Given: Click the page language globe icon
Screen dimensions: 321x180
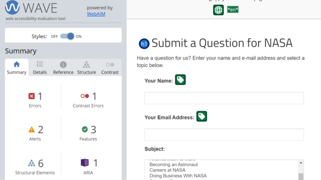Looking at the screenshot, I should tap(218, 10).
